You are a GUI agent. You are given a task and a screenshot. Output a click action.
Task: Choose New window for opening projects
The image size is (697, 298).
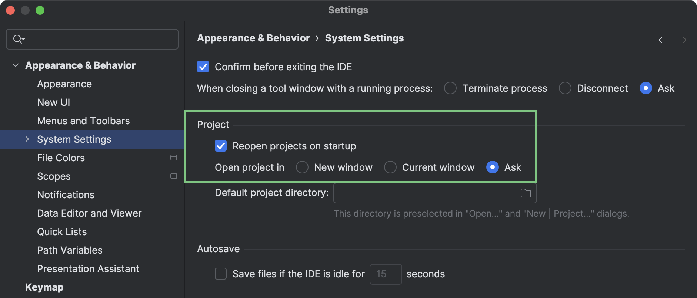pyautogui.click(x=302, y=167)
